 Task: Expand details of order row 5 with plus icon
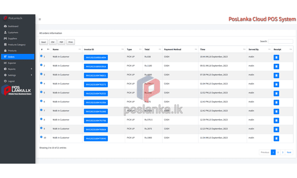point(41,92)
